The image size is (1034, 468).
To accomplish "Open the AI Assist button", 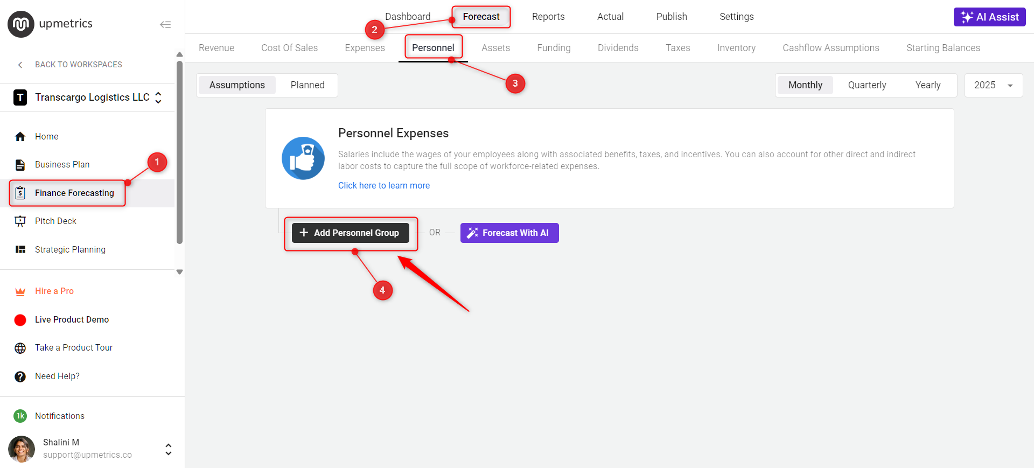I will point(989,17).
